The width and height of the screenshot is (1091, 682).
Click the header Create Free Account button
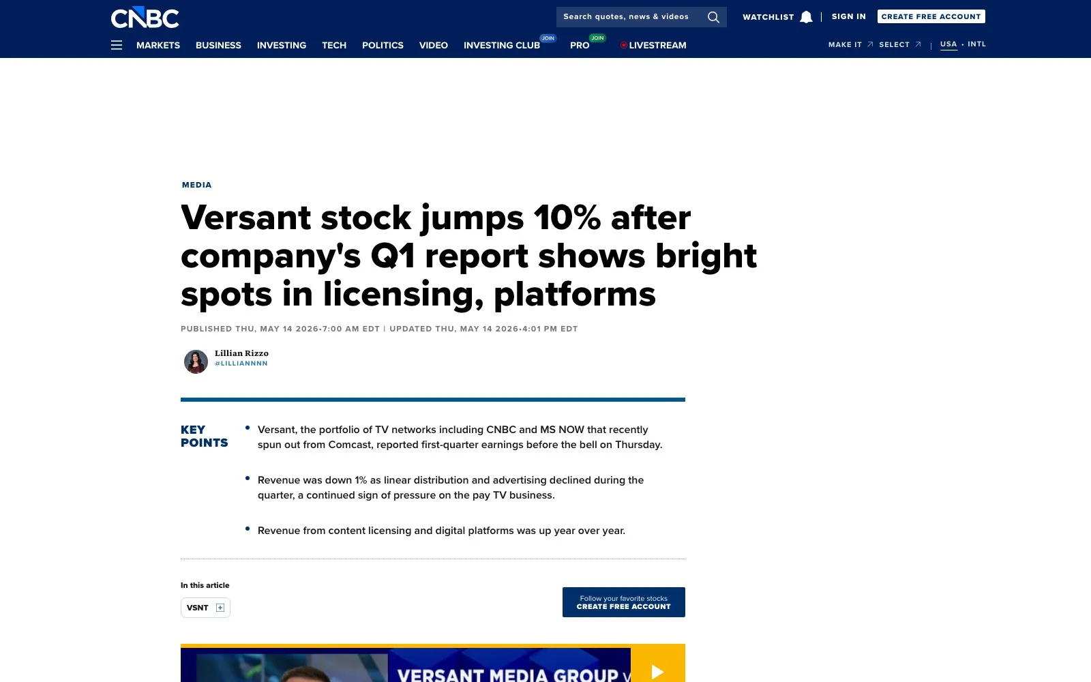coord(931,16)
